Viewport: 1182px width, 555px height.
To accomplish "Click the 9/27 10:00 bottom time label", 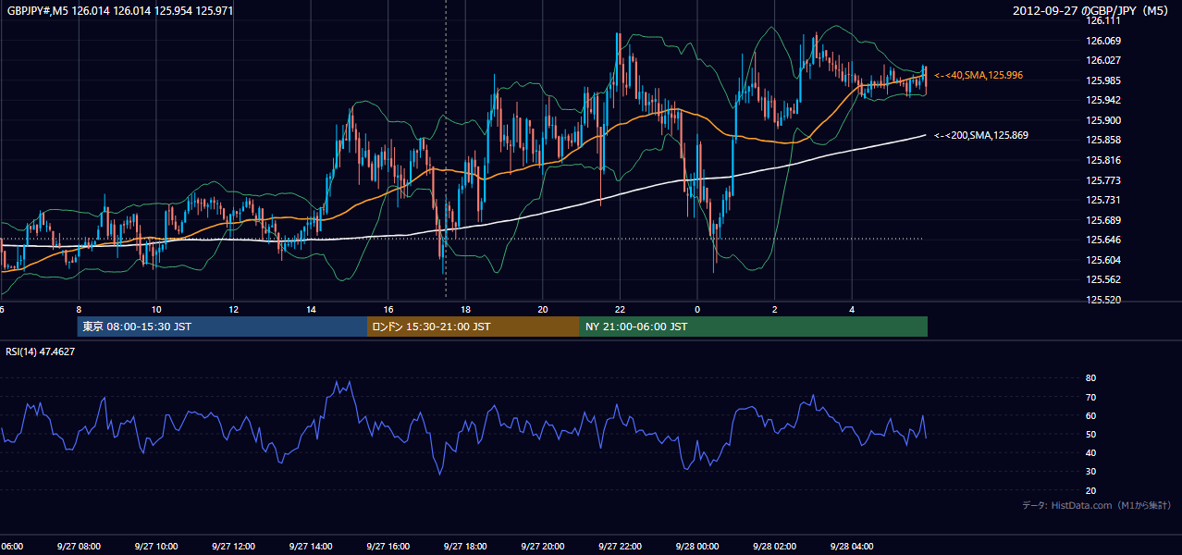I will (155, 547).
